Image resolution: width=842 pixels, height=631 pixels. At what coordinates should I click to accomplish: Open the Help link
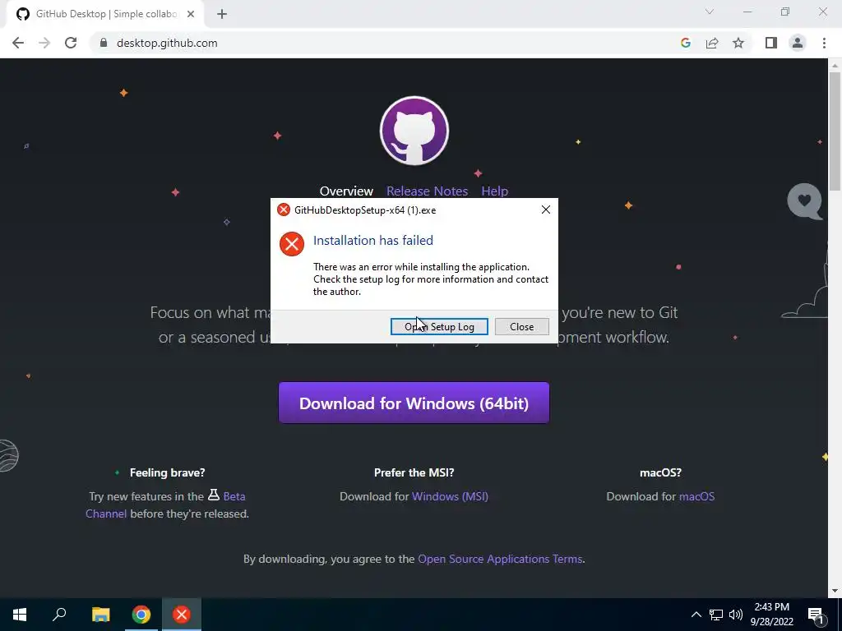[494, 191]
